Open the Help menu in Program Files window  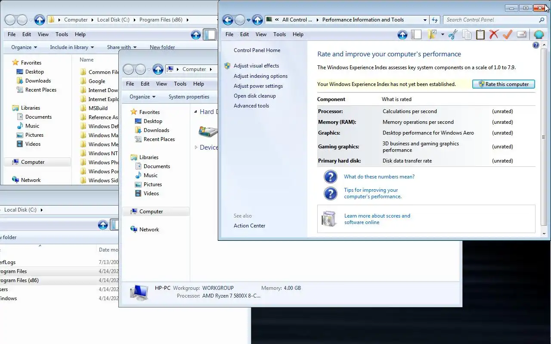click(x=80, y=34)
